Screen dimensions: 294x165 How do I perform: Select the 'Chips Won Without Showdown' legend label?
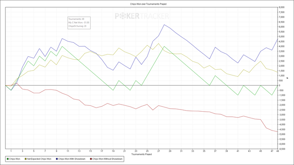[x=107, y=159]
